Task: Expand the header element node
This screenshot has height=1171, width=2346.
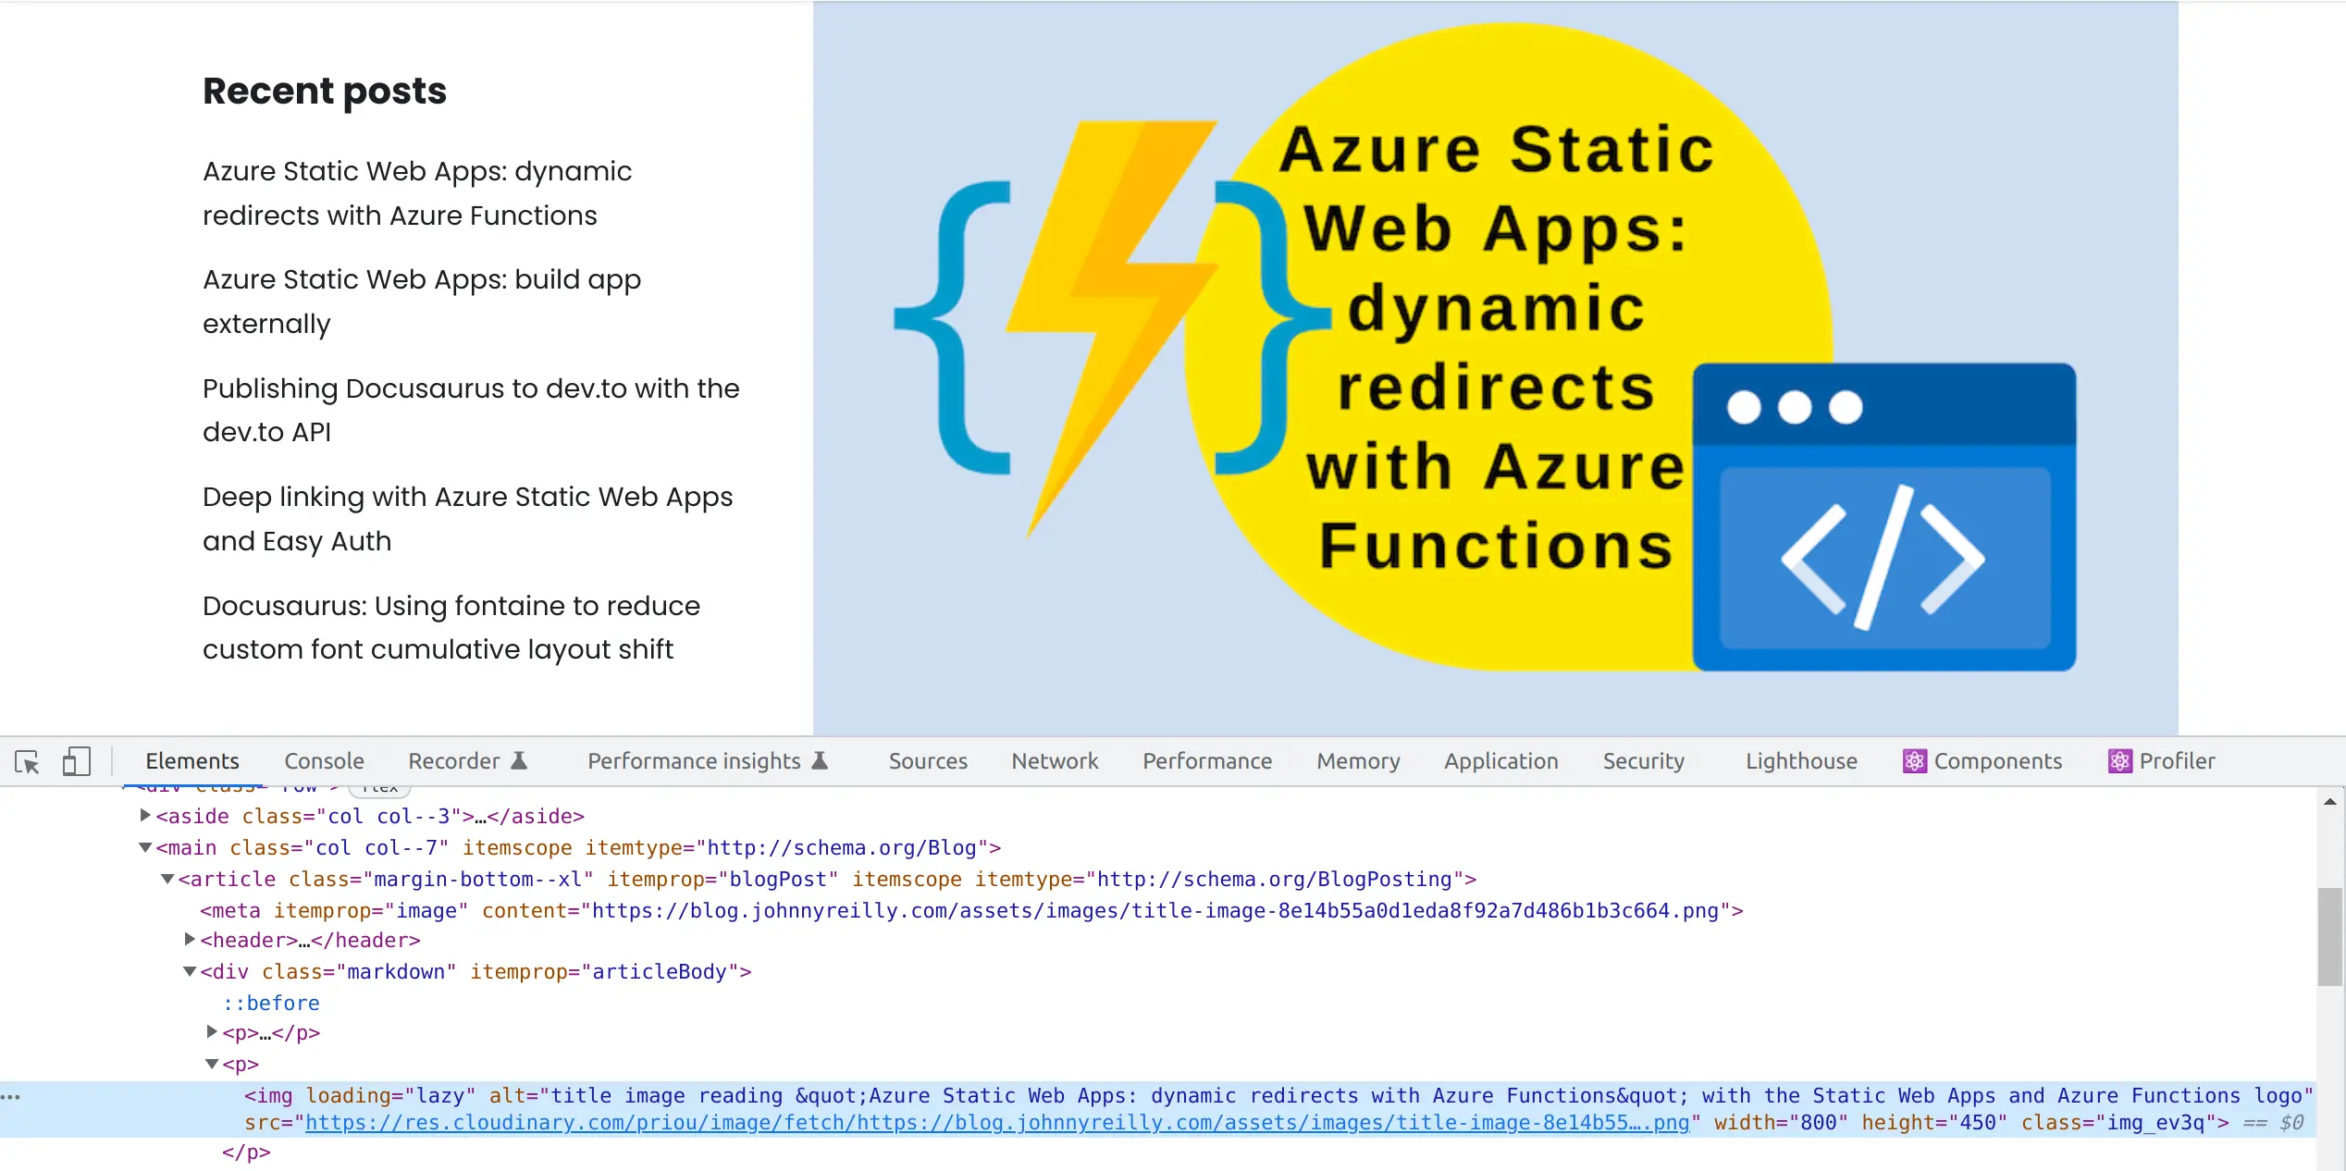Action: 189,940
